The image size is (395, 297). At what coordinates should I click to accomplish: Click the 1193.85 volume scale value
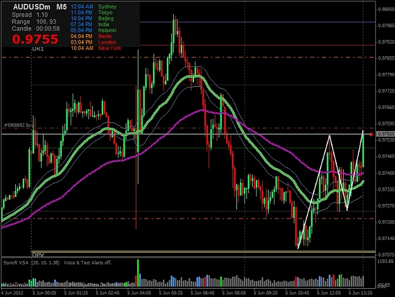pos(385,261)
